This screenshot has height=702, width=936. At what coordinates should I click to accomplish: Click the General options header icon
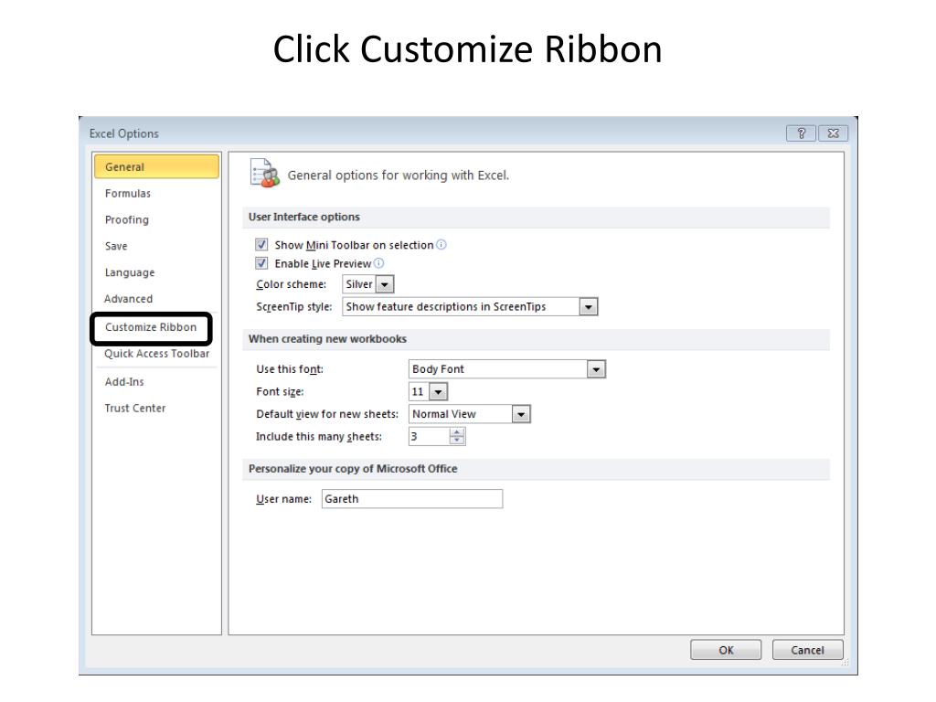point(264,174)
